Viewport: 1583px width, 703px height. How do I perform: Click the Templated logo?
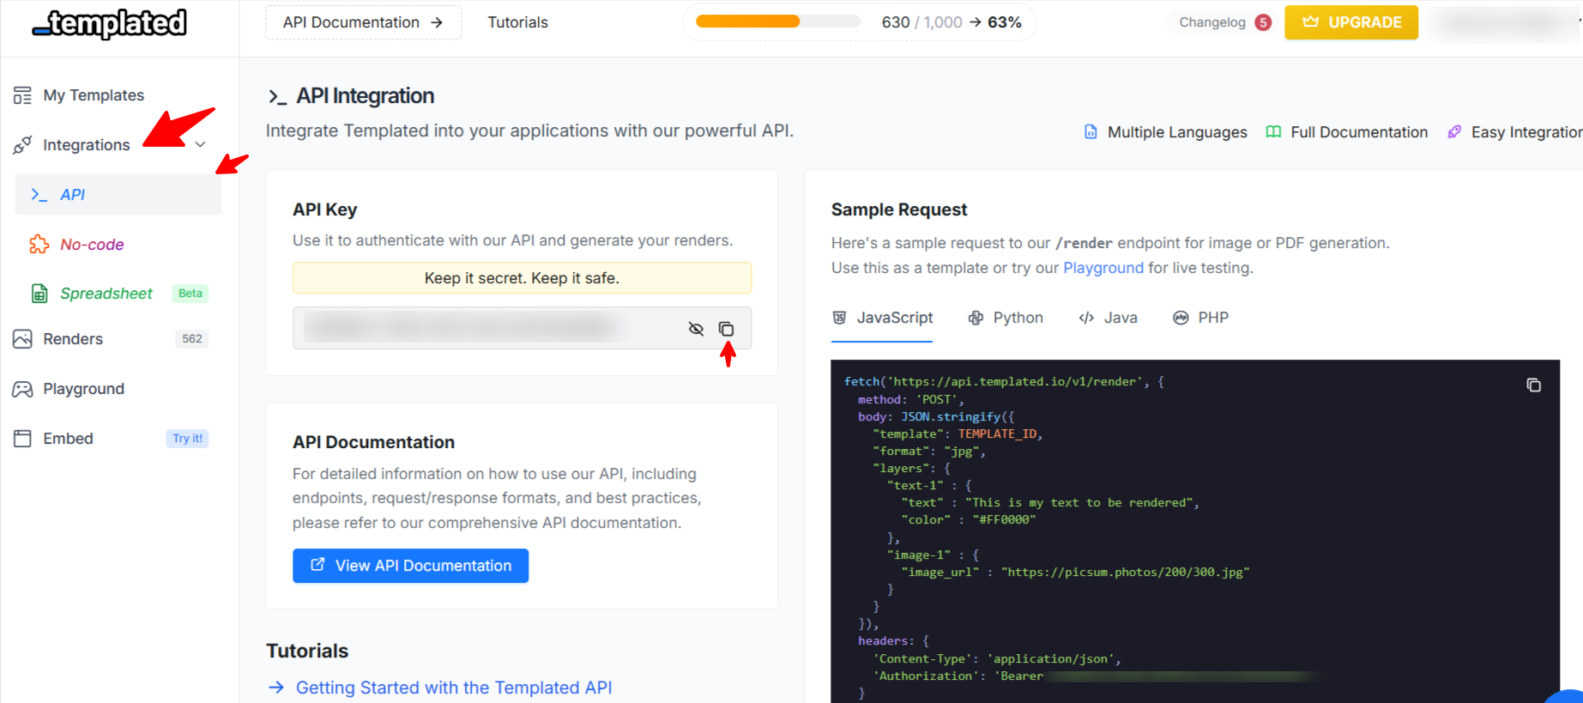tap(110, 23)
